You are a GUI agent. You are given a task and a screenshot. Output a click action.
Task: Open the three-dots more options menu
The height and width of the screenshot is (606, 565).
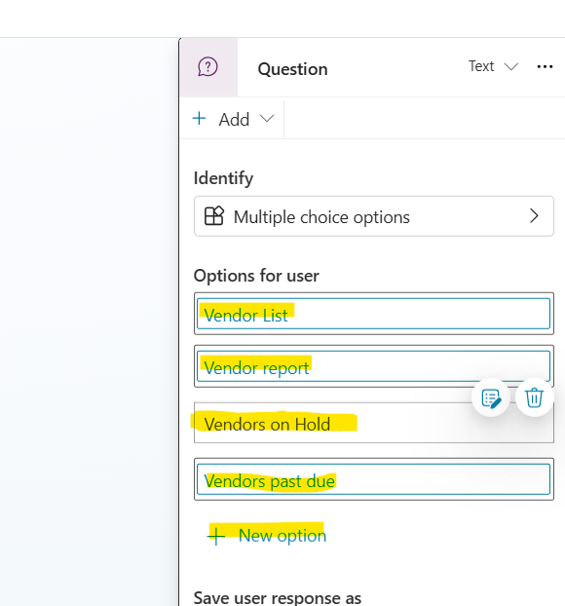pyautogui.click(x=545, y=67)
